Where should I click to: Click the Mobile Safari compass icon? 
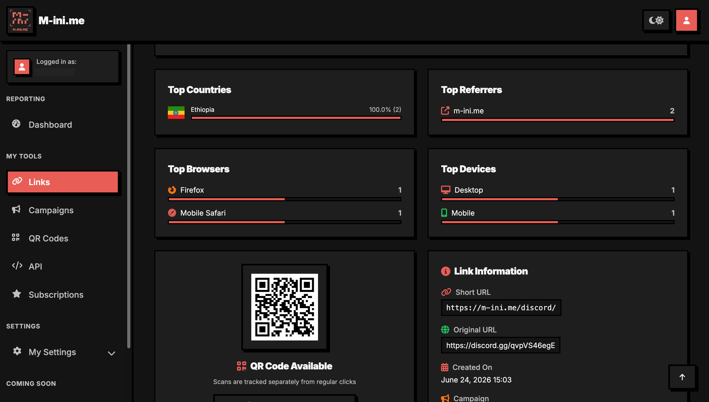[x=172, y=213]
